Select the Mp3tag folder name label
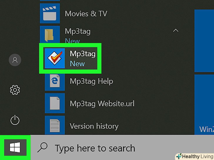The width and height of the screenshot is (214, 160). pos(78,32)
